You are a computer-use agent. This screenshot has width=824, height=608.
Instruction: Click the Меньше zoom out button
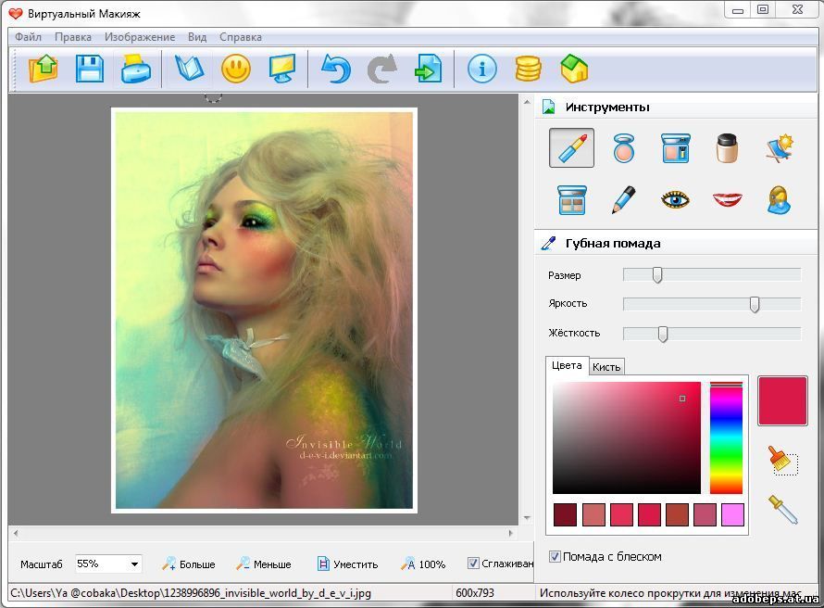[263, 564]
